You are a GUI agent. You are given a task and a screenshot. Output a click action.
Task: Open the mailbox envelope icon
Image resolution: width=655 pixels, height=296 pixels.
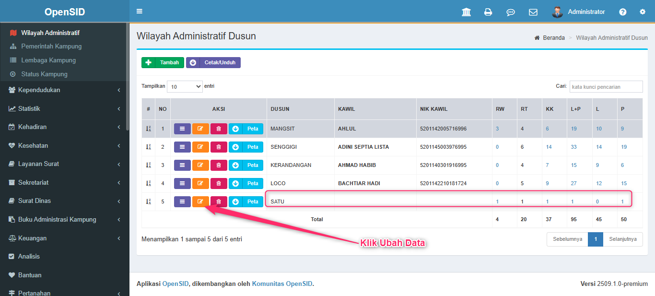pos(533,12)
